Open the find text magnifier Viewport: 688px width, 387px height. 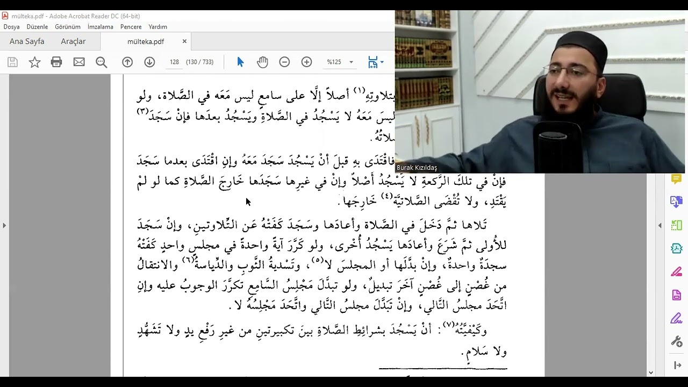[101, 62]
